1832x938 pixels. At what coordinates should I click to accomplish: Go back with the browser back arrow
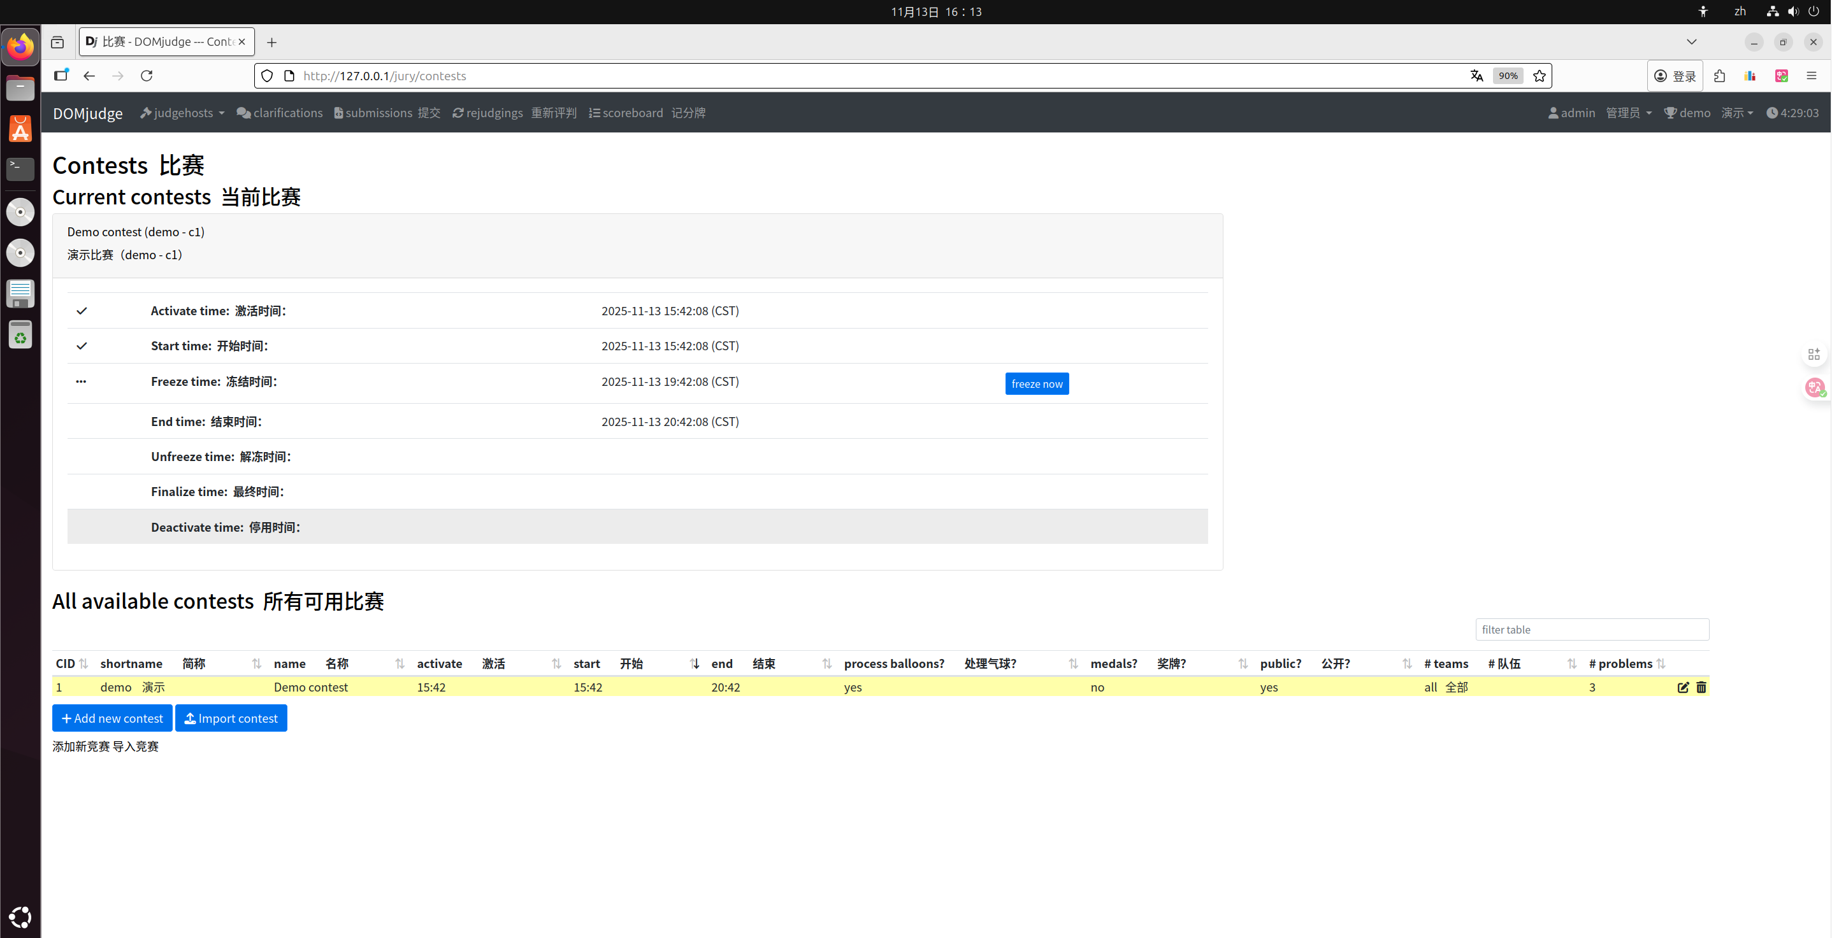click(x=89, y=76)
